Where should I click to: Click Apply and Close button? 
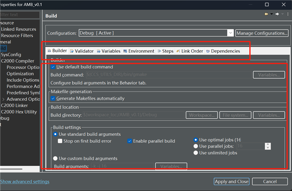pos(231,181)
